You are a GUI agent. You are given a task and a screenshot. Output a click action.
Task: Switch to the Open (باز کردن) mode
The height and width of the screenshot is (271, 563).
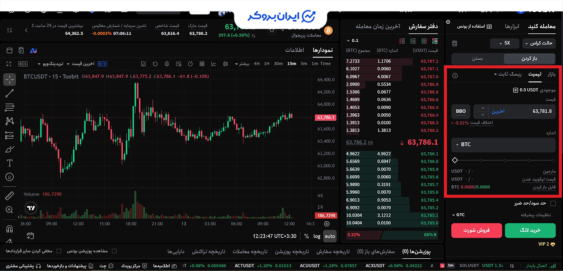coord(530,58)
